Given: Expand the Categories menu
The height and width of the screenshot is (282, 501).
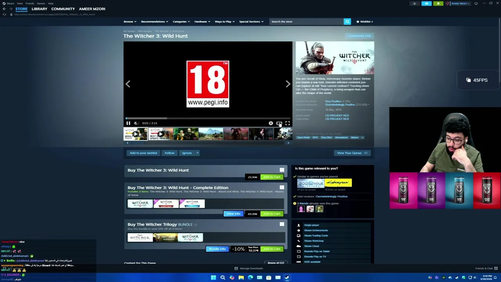Looking at the screenshot, I should 181,22.
